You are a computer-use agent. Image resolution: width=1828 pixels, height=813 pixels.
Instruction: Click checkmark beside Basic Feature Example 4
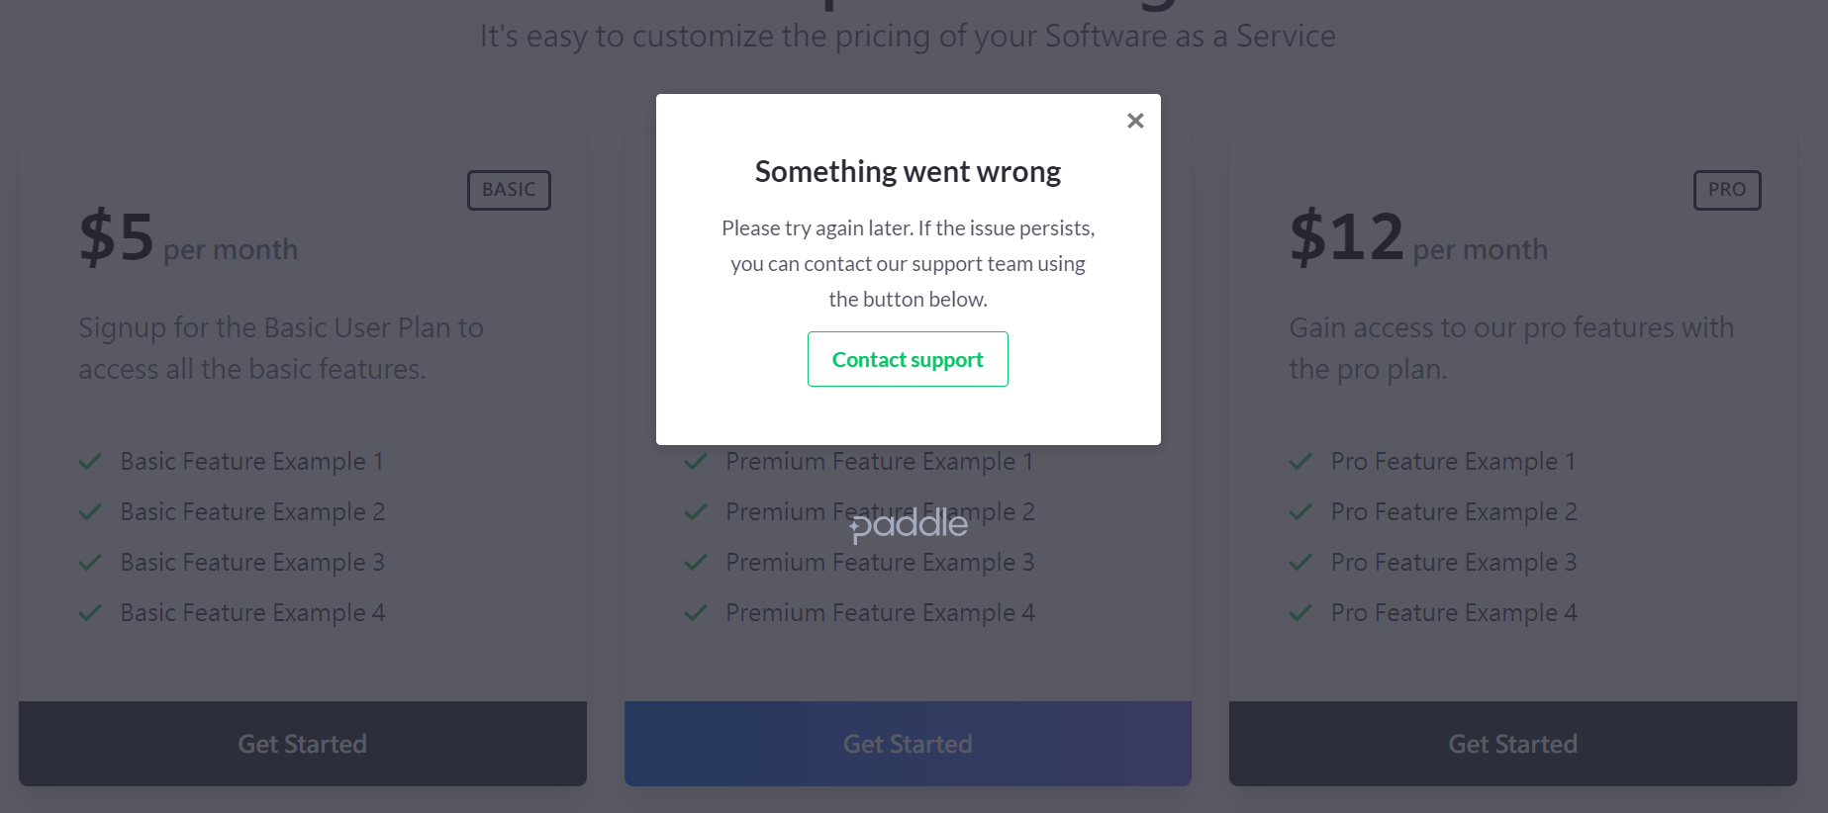point(90,613)
